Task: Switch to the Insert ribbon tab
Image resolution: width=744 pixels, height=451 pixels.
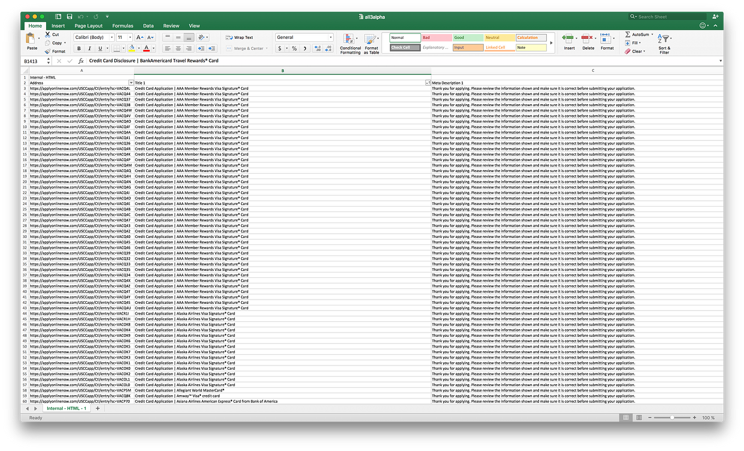Action: tap(58, 25)
